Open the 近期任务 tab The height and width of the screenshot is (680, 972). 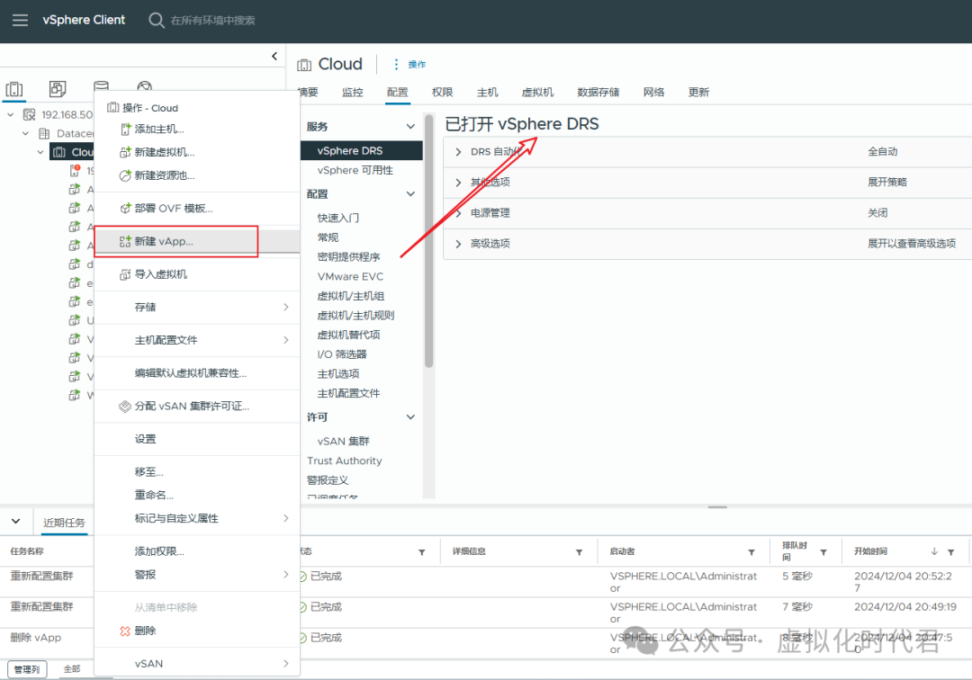click(x=64, y=523)
